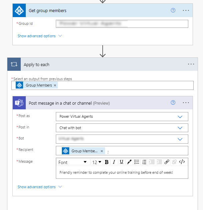This screenshot has height=210, width=203.
Task: Open the Get group members options menu
Action: 186,10
